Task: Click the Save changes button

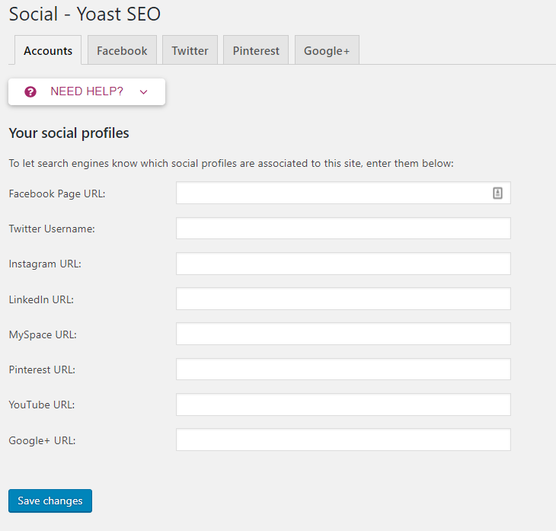Action: [x=50, y=501]
